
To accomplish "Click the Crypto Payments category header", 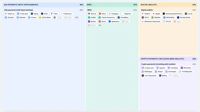I will pyautogui.click(x=168, y=59).
